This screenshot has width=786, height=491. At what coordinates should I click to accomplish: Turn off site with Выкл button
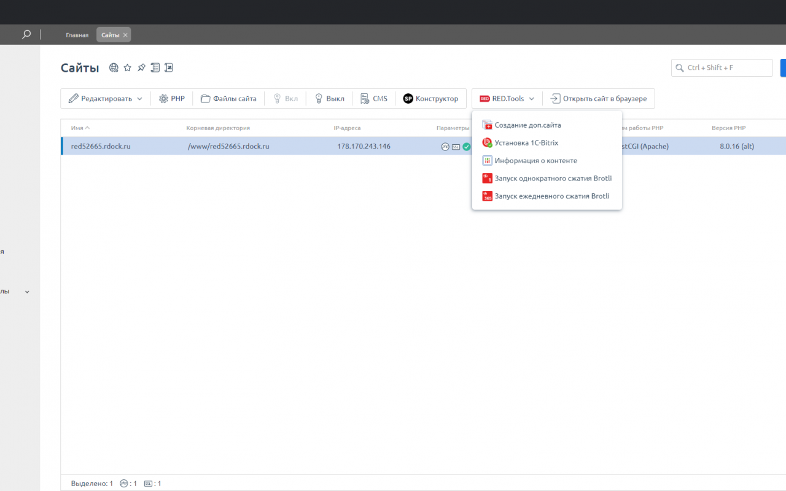[329, 98]
